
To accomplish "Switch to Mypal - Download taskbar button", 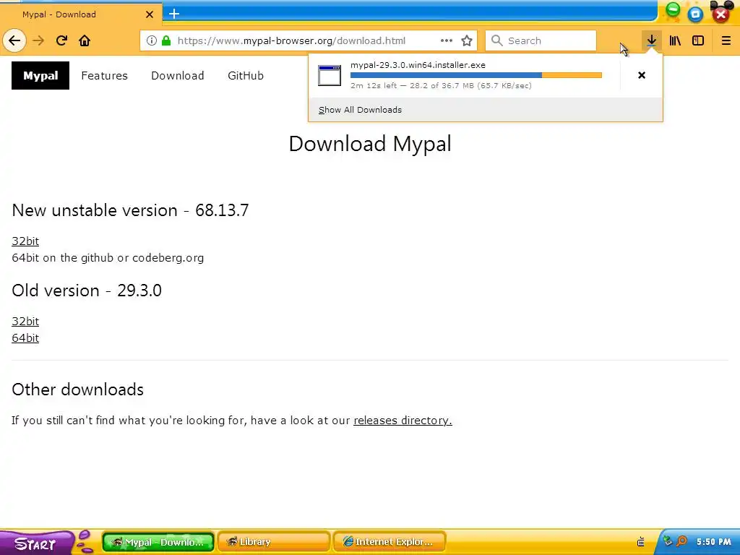I will pos(158,542).
